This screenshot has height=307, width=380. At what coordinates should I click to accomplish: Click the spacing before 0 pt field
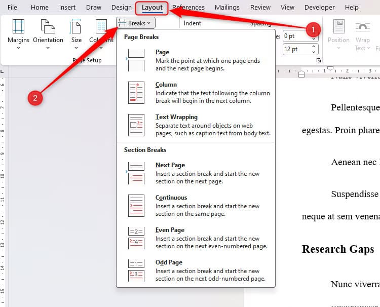[295, 36]
